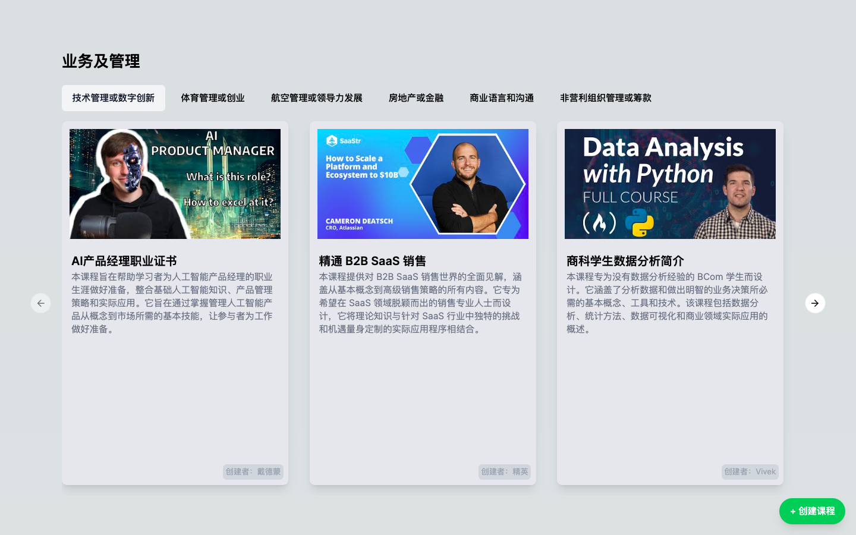Click the BCom data analysis description text
The height and width of the screenshot is (535, 856).
click(668, 303)
